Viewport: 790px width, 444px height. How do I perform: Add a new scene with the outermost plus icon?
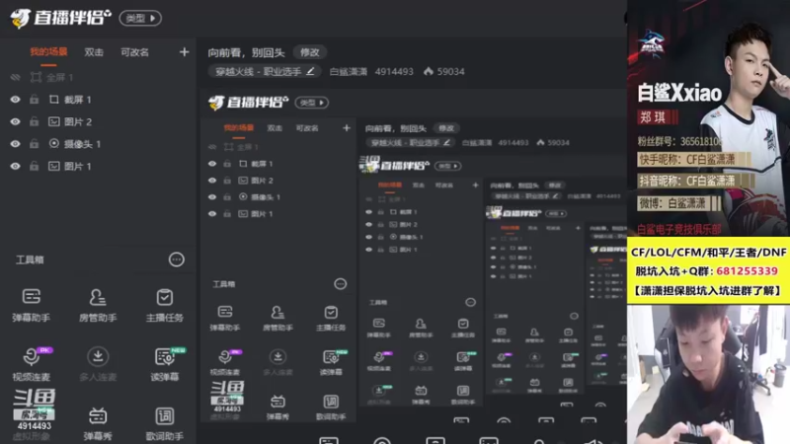click(x=184, y=52)
